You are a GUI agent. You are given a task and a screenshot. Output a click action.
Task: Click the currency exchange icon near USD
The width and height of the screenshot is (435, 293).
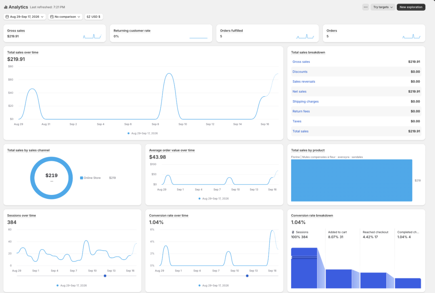88,17
